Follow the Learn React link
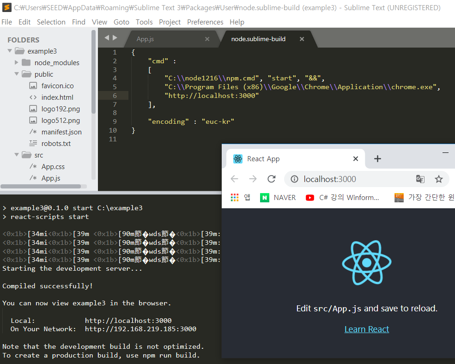Image resolution: width=455 pixels, height=364 pixels. coord(366,329)
